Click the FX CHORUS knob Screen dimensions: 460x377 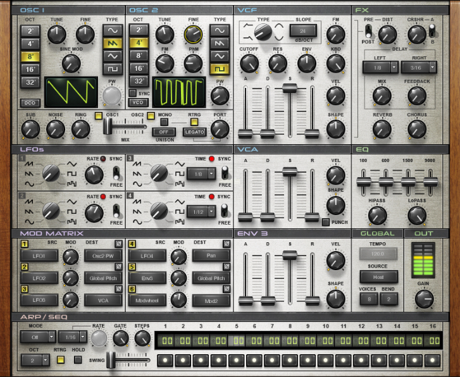click(x=417, y=129)
